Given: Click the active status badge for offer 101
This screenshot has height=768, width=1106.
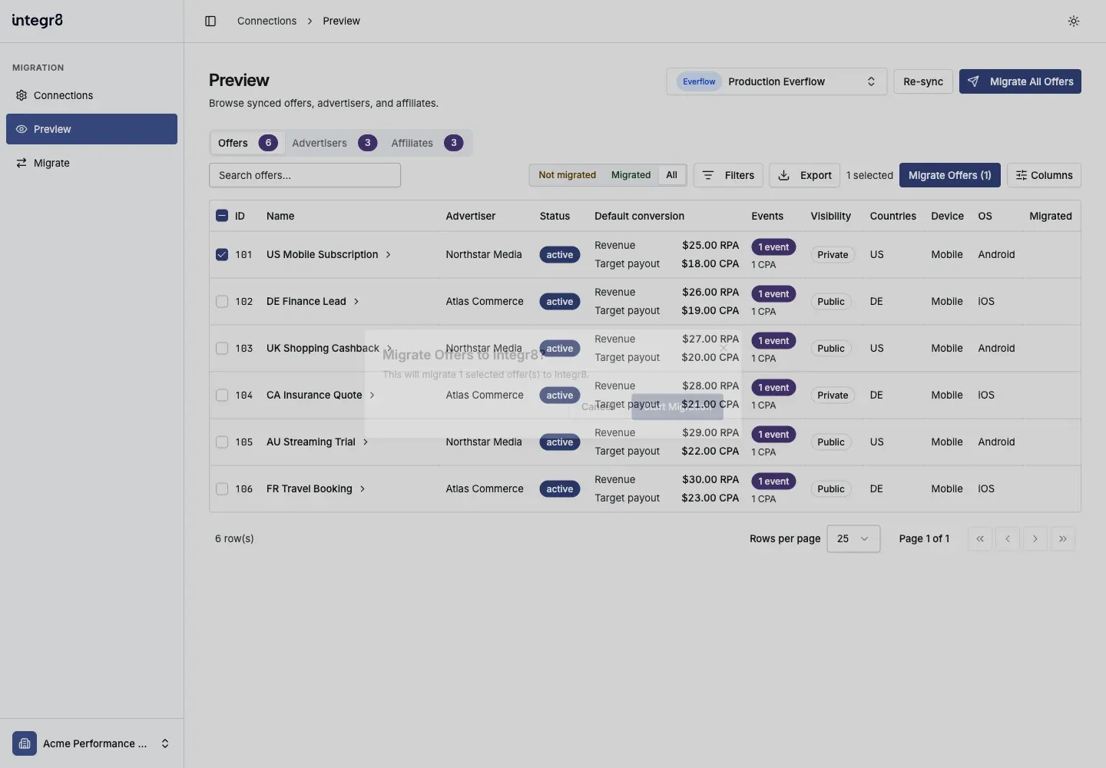Looking at the screenshot, I should click(560, 254).
